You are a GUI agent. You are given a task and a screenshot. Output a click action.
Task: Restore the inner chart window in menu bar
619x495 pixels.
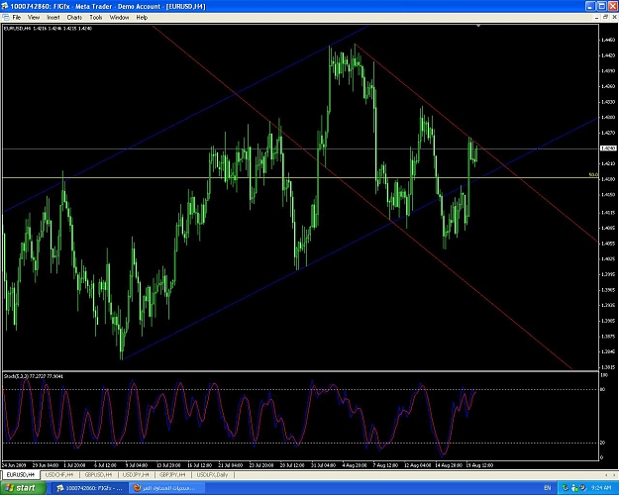click(x=605, y=18)
